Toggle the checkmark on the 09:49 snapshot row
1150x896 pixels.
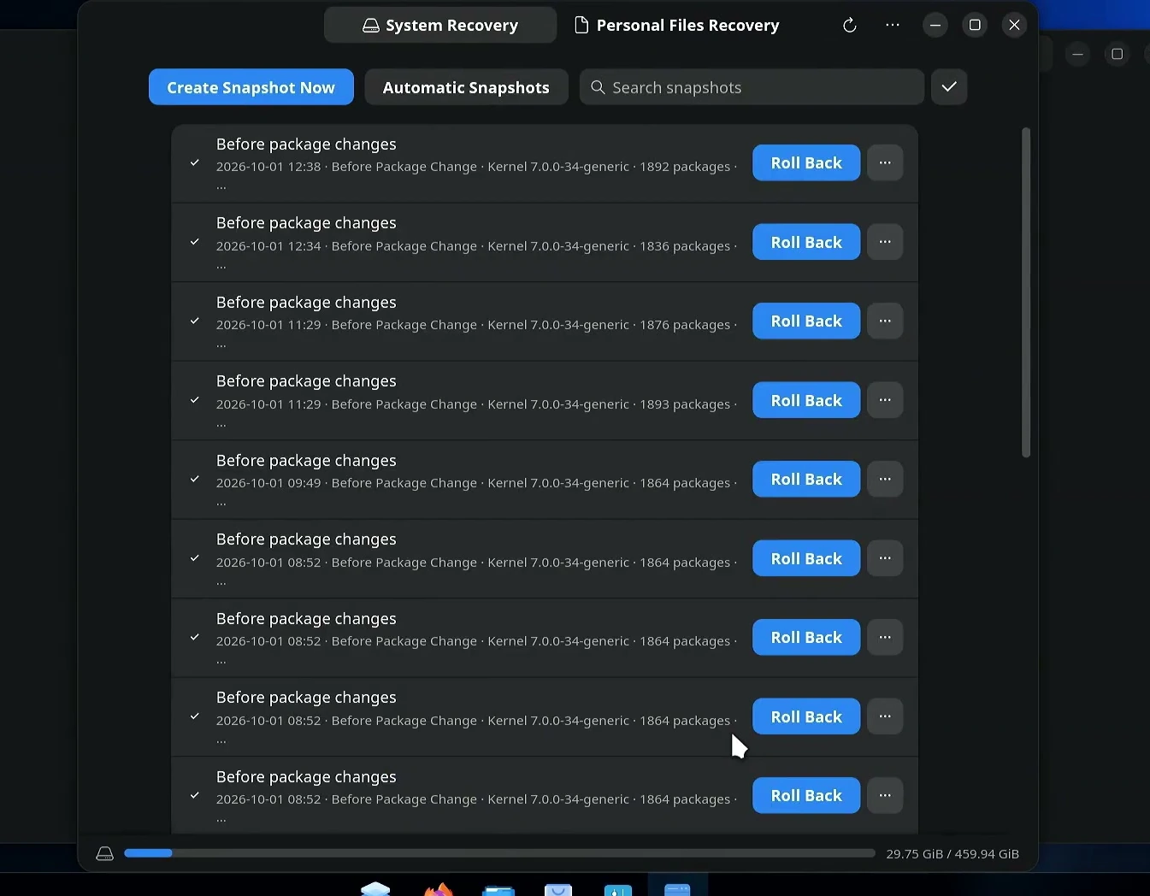coord(195,479)
